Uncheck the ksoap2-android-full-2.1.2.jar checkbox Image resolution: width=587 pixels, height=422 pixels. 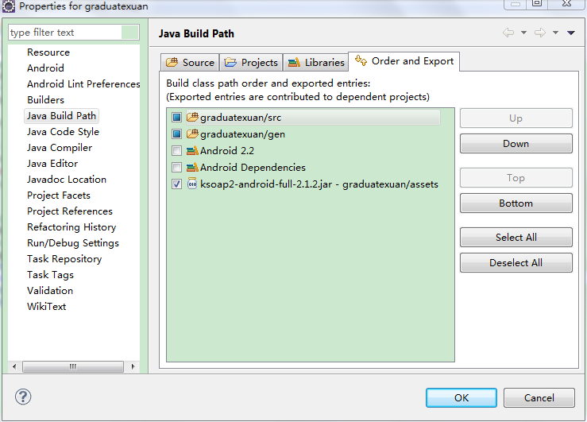176,184
